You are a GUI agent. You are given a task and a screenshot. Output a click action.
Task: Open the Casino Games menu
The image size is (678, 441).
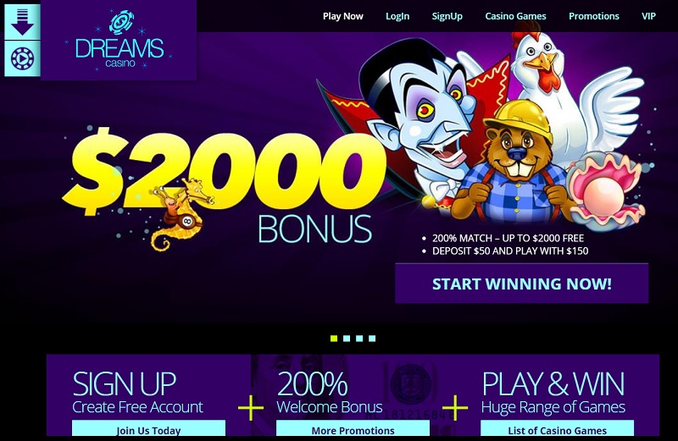pyautogui.click(x=515, y=16)
